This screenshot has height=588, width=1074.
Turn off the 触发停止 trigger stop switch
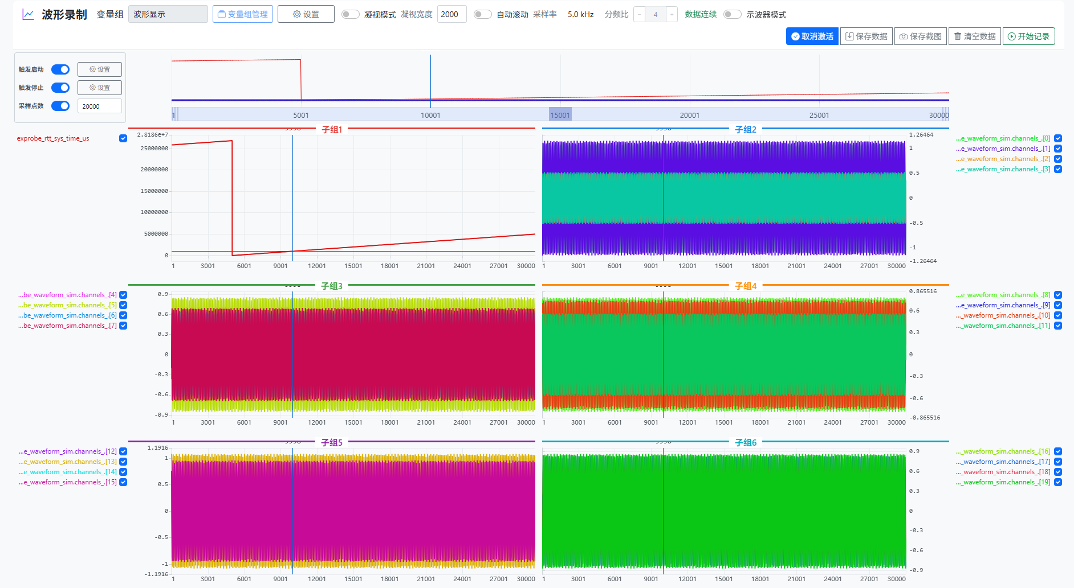[x=60, y=88]
